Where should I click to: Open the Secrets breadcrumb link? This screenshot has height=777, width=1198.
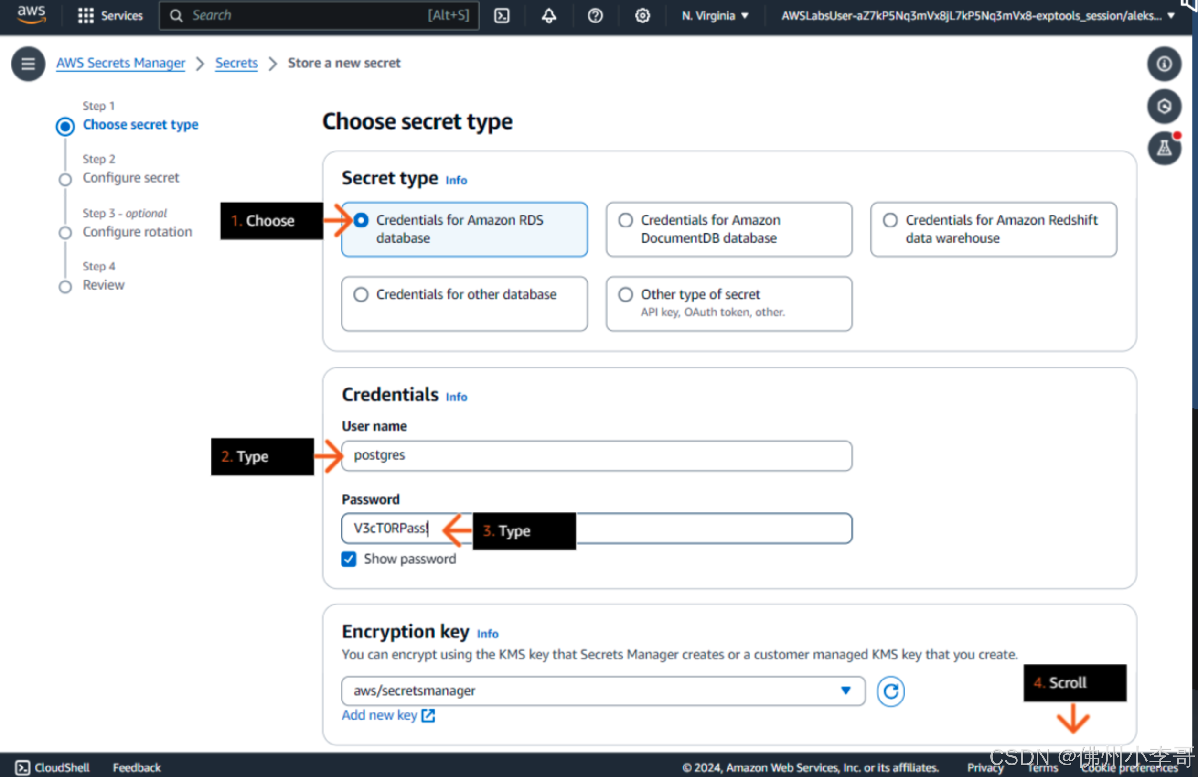(236, 63)
